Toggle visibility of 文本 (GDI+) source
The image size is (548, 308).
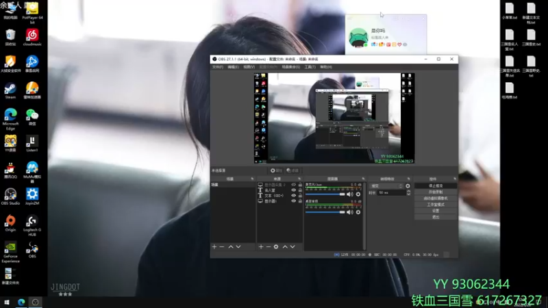pos(294,196)
